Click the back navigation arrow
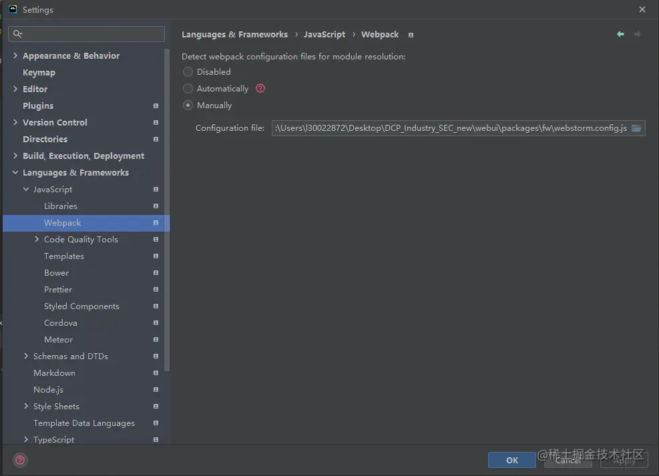The image size is (659, 476). pyautogui.click(x=620, y=34)
